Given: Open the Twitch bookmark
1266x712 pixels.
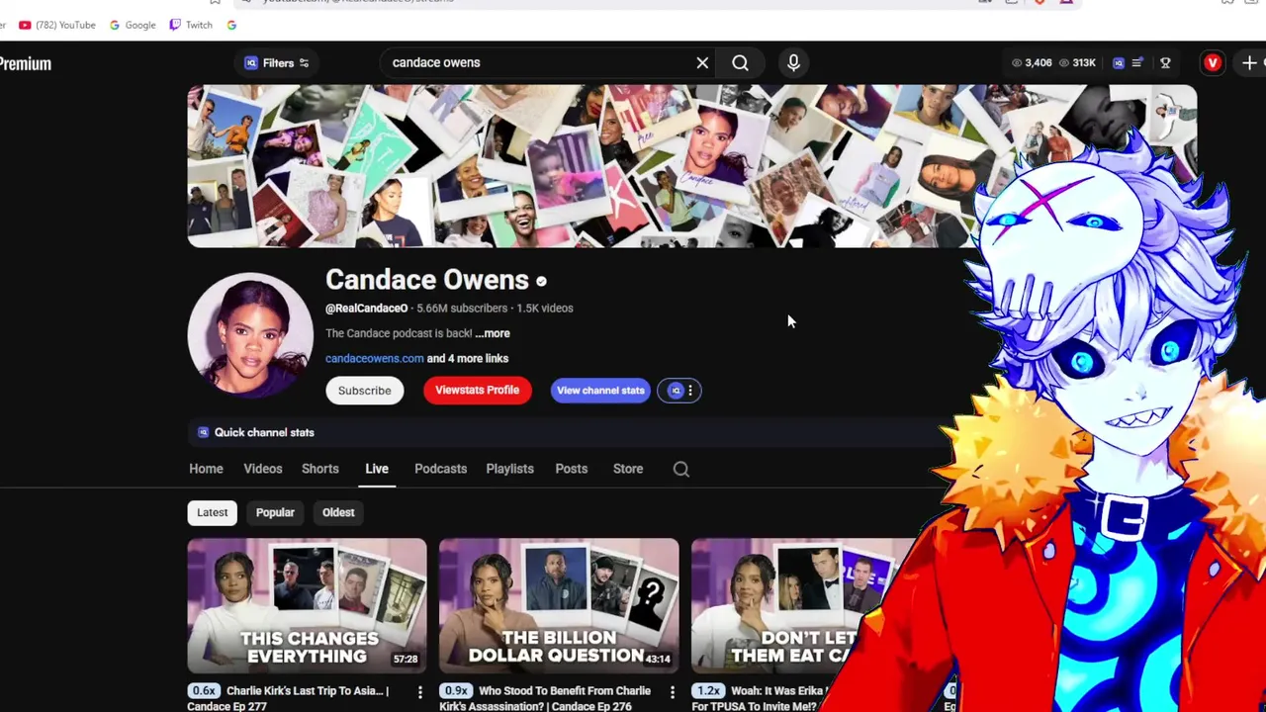Looking at the screenshot, I should pyautogui.click(x=191, y=25).
